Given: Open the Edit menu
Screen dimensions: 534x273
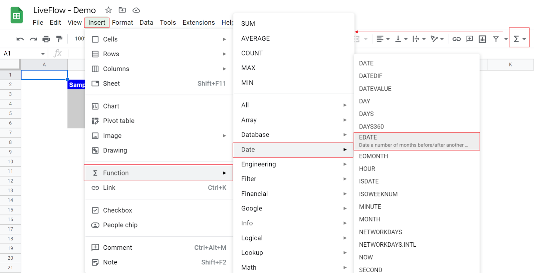Looking at the screenshot, I should click(x=55, y=22).
